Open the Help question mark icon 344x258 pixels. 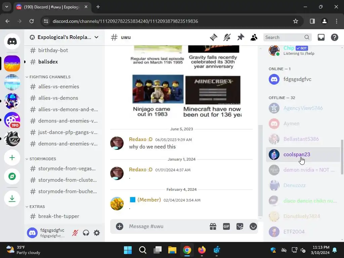point(334,37)
